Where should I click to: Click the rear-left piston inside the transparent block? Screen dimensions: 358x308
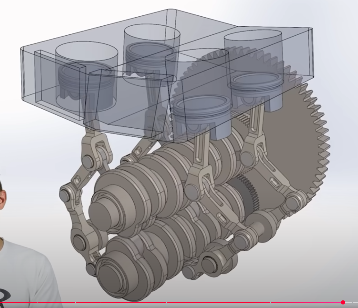click(151, 55)
